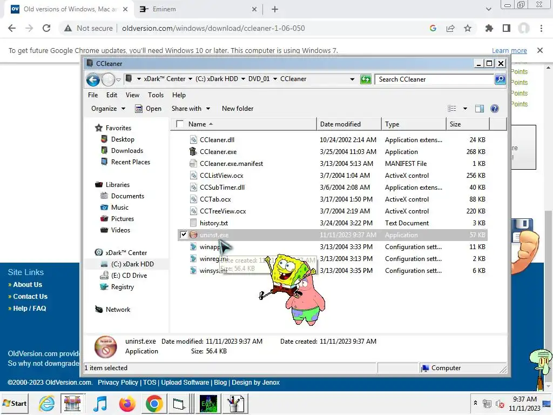Viewport: 553px width, 415px height.
Task: Open Chrome extensions puzzle icon
Action: [x=489, y=28]
